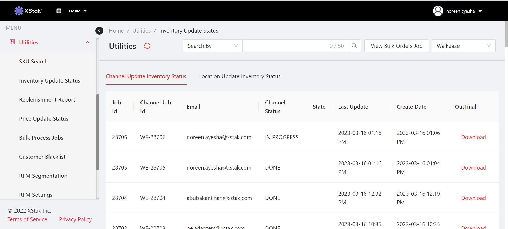Image resolution: width=508 pixels, height=229 pixels.
Task: Open SKU Search in sidebar
Action: click(33, 62)
